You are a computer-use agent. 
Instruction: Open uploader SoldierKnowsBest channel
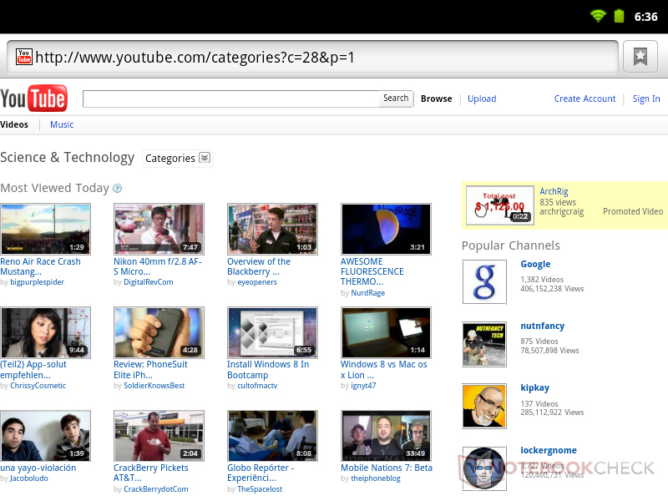click(154, 386)
